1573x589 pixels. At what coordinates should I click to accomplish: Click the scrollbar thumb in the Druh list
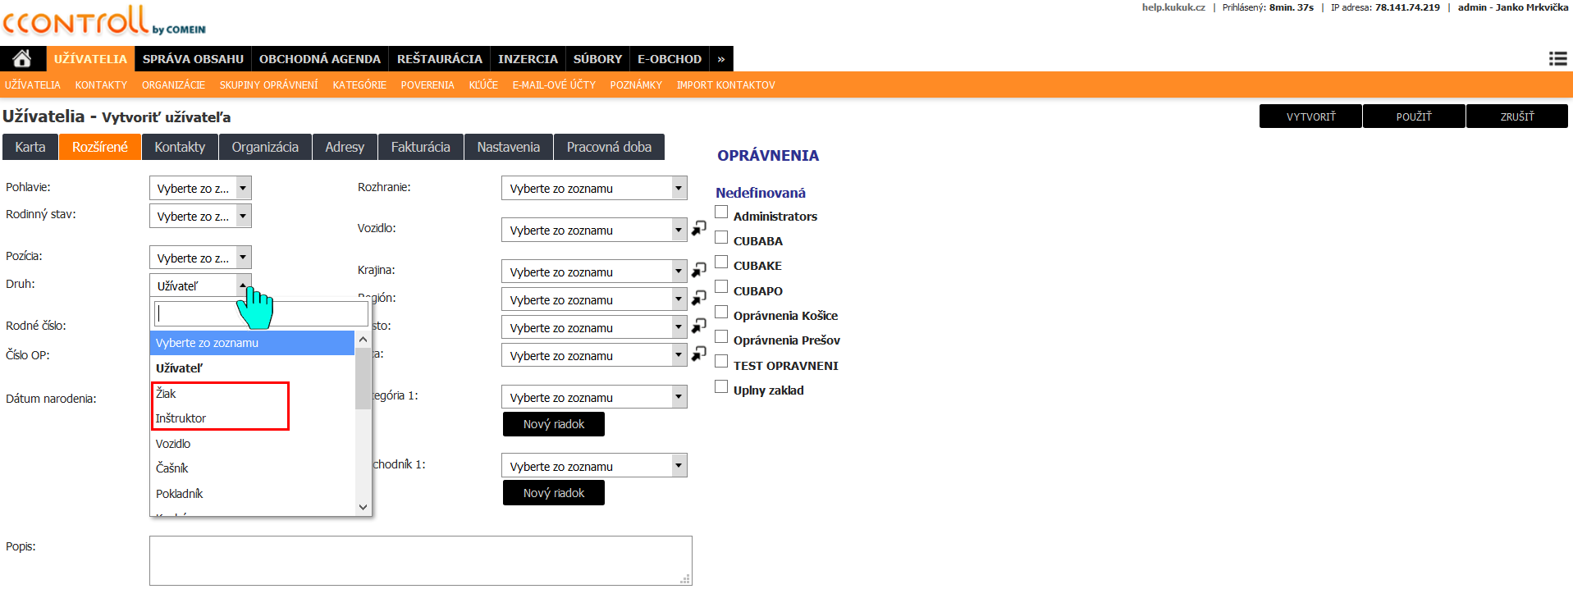363,377
